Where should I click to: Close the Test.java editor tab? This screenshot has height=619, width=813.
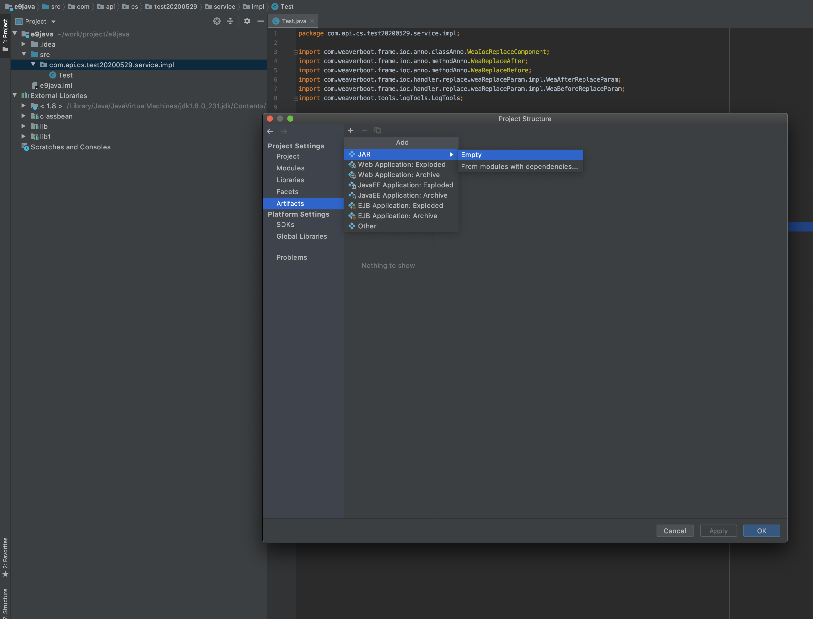tap(312, 21)
